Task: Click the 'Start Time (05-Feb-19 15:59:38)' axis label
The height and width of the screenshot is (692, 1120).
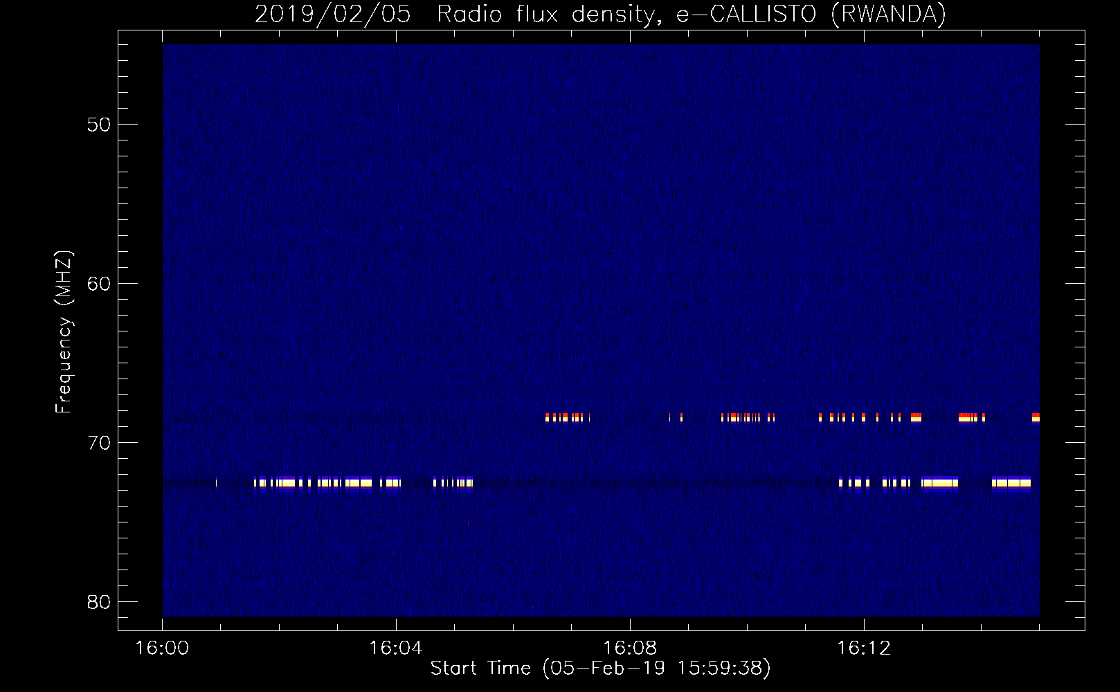Action: click(x=600, y=668)
